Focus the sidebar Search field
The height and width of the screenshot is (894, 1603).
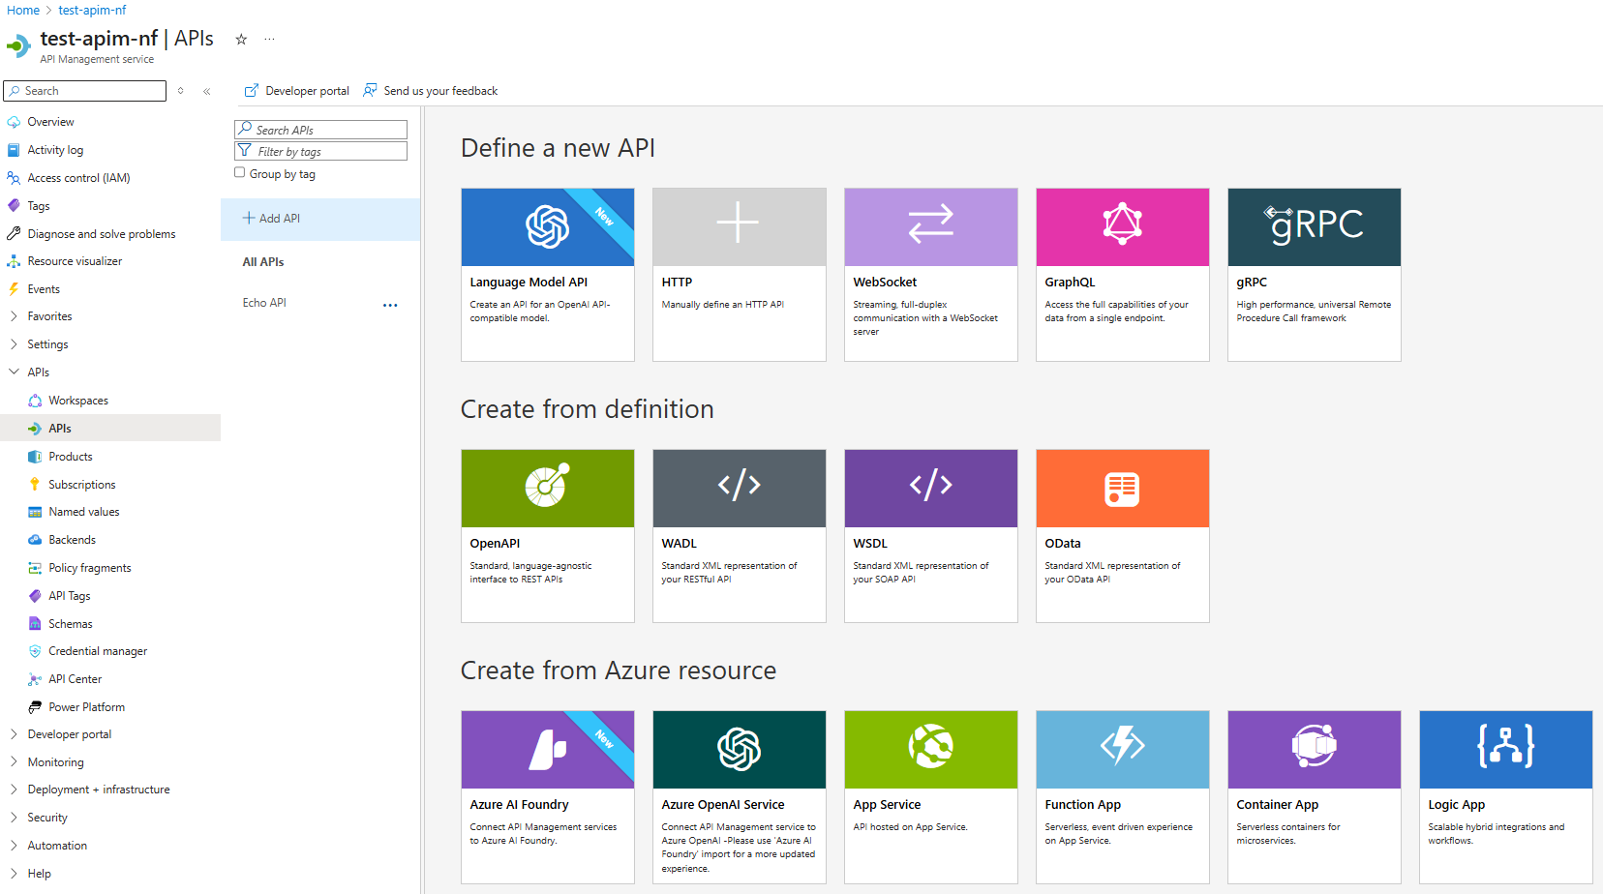85,91
